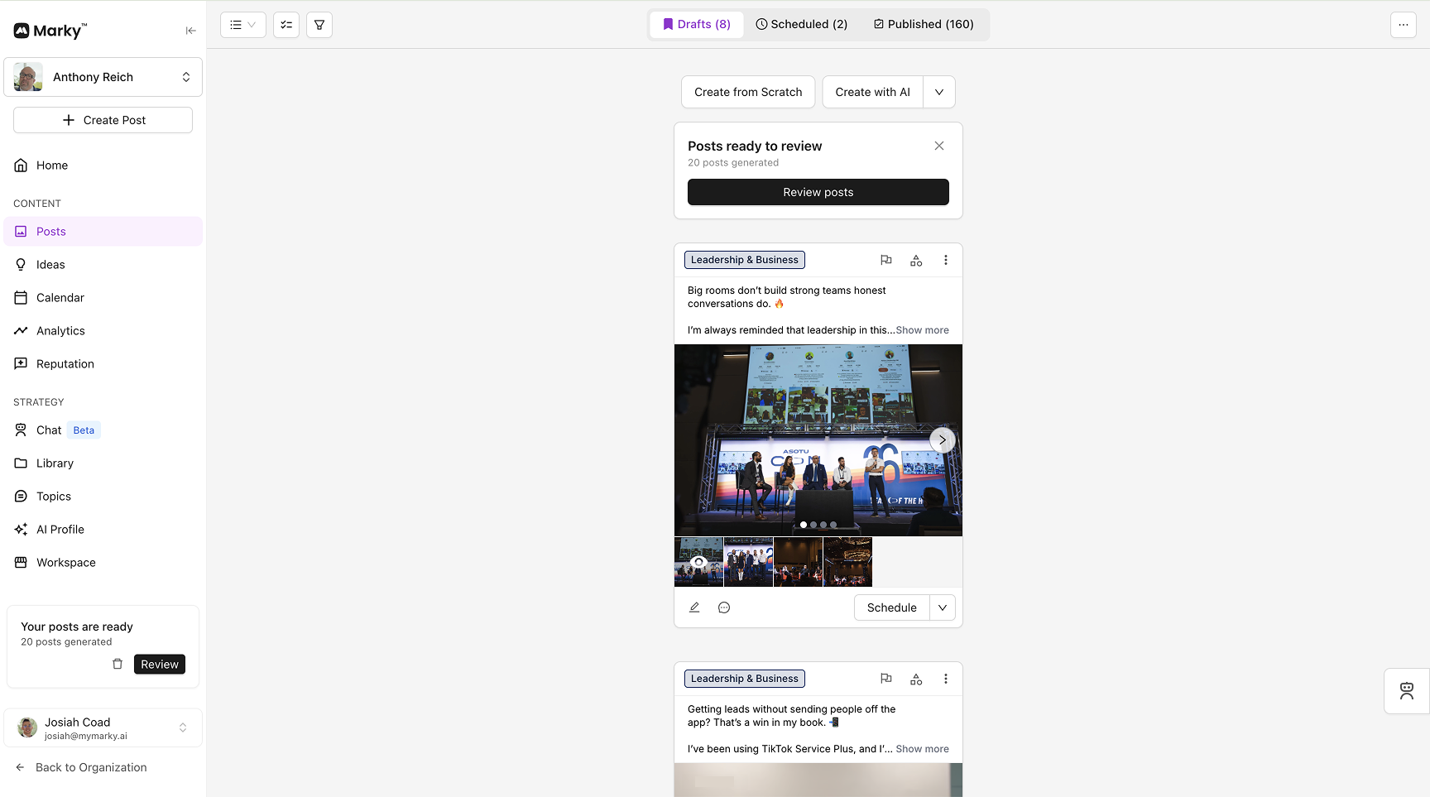The height and width of the screenshot is (797, 1430).
Task: Open Calendar in the sidebar
Action: click(x=103, y=298)
